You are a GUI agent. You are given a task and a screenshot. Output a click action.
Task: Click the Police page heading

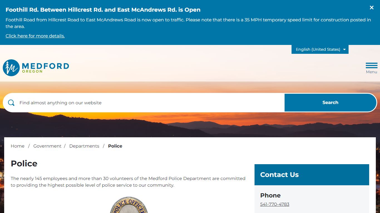tap(24, 163)
